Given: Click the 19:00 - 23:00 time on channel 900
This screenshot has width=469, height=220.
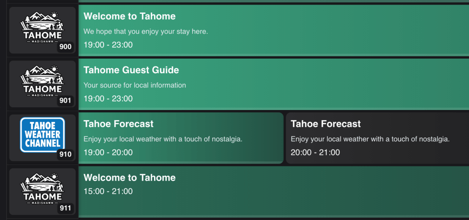Looking at the screenshot, I should (108, 45).
